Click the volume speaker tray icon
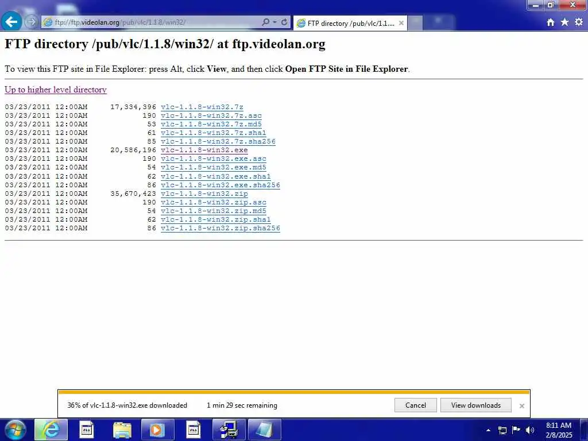 (x=530, y=430)
